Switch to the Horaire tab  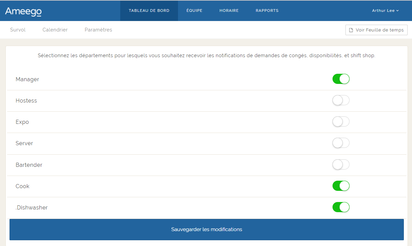click(x=229, y=10)
